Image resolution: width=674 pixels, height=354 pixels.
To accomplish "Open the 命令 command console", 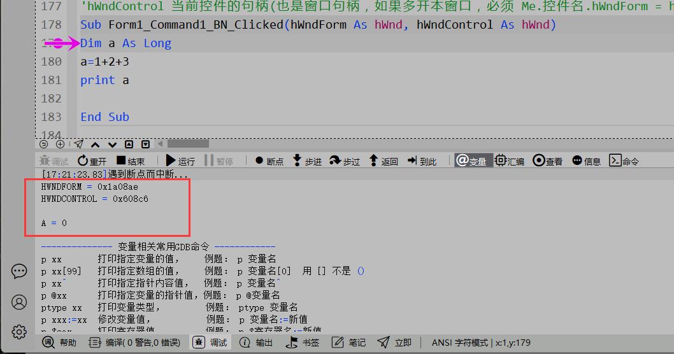I will [624, 161].
